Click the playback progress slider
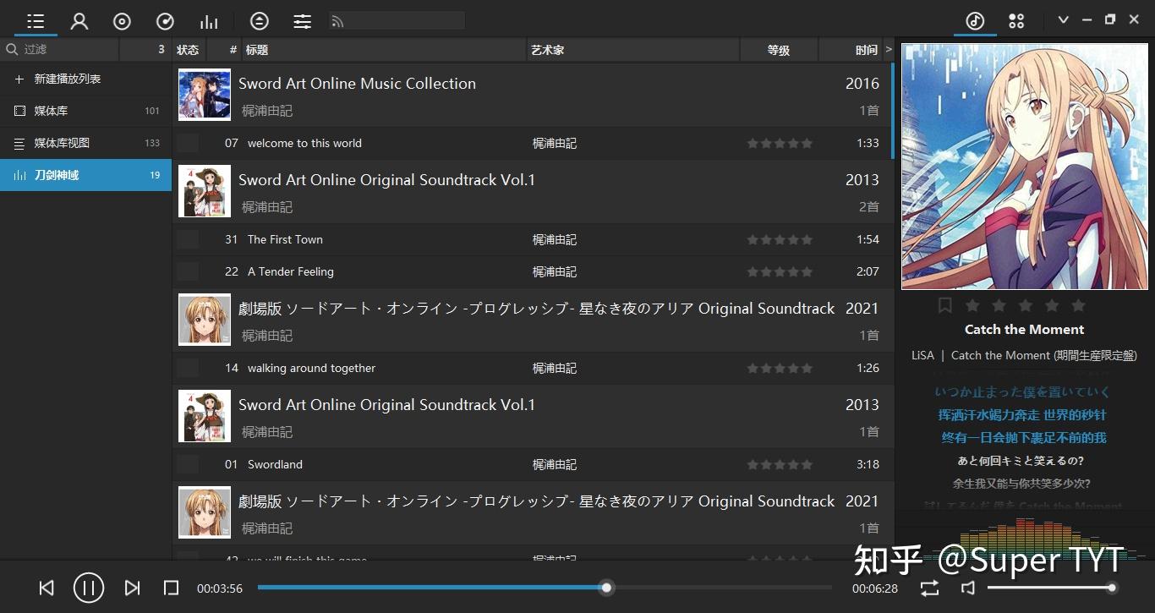 pyautogui.click(x=605, y=588)
